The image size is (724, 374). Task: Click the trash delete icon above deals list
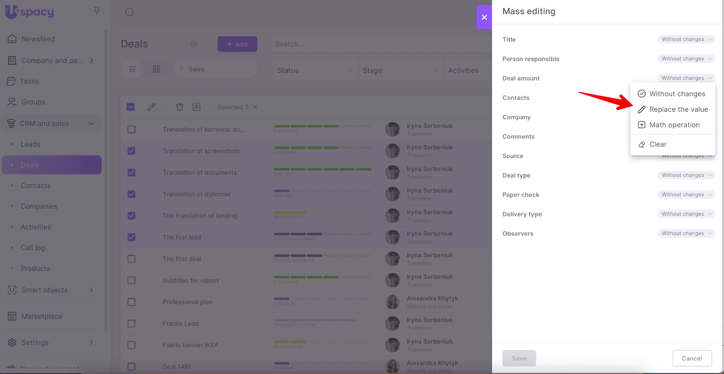180,107
